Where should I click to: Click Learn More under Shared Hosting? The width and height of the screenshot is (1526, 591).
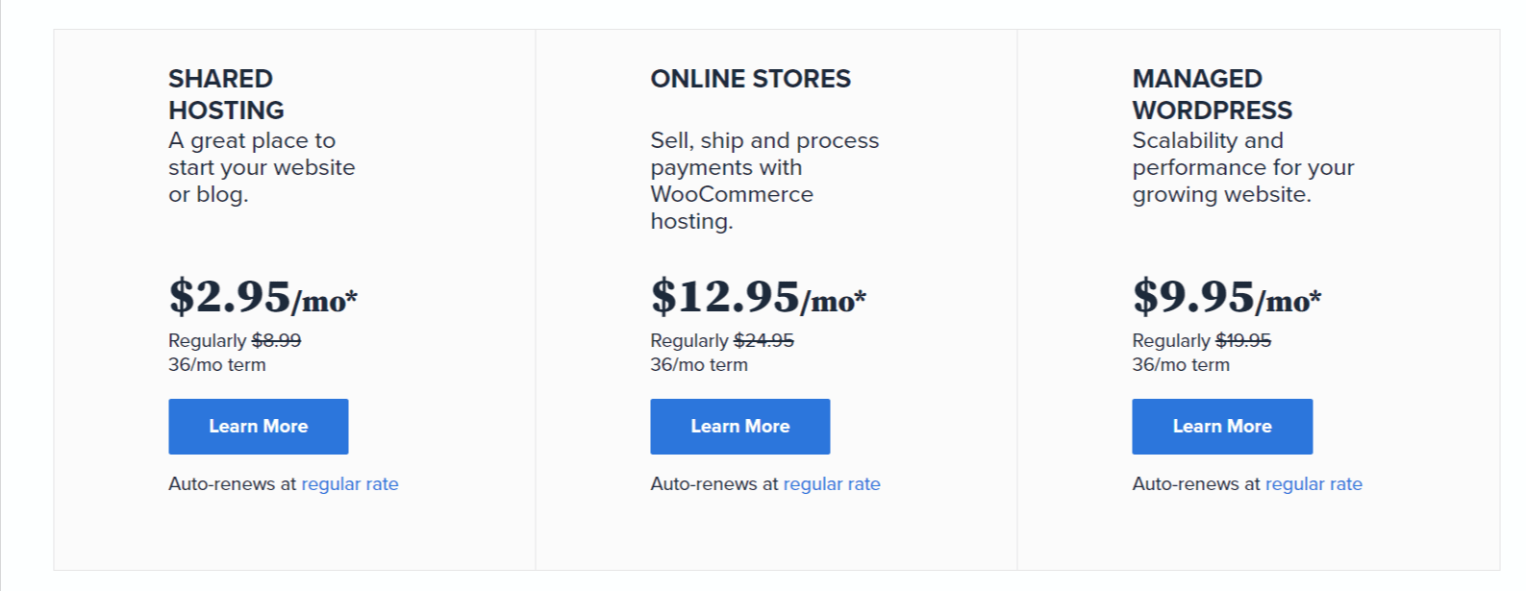point(258,427)
